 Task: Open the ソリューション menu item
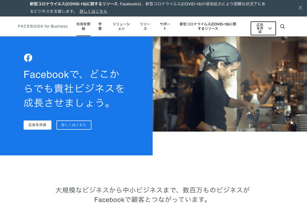(x=121, y=26)
